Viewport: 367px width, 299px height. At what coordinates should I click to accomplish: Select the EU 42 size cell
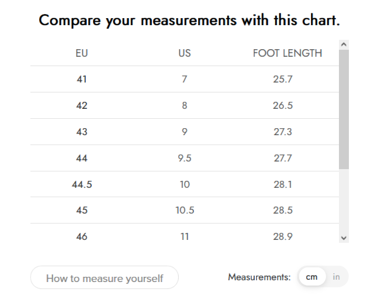82,105
